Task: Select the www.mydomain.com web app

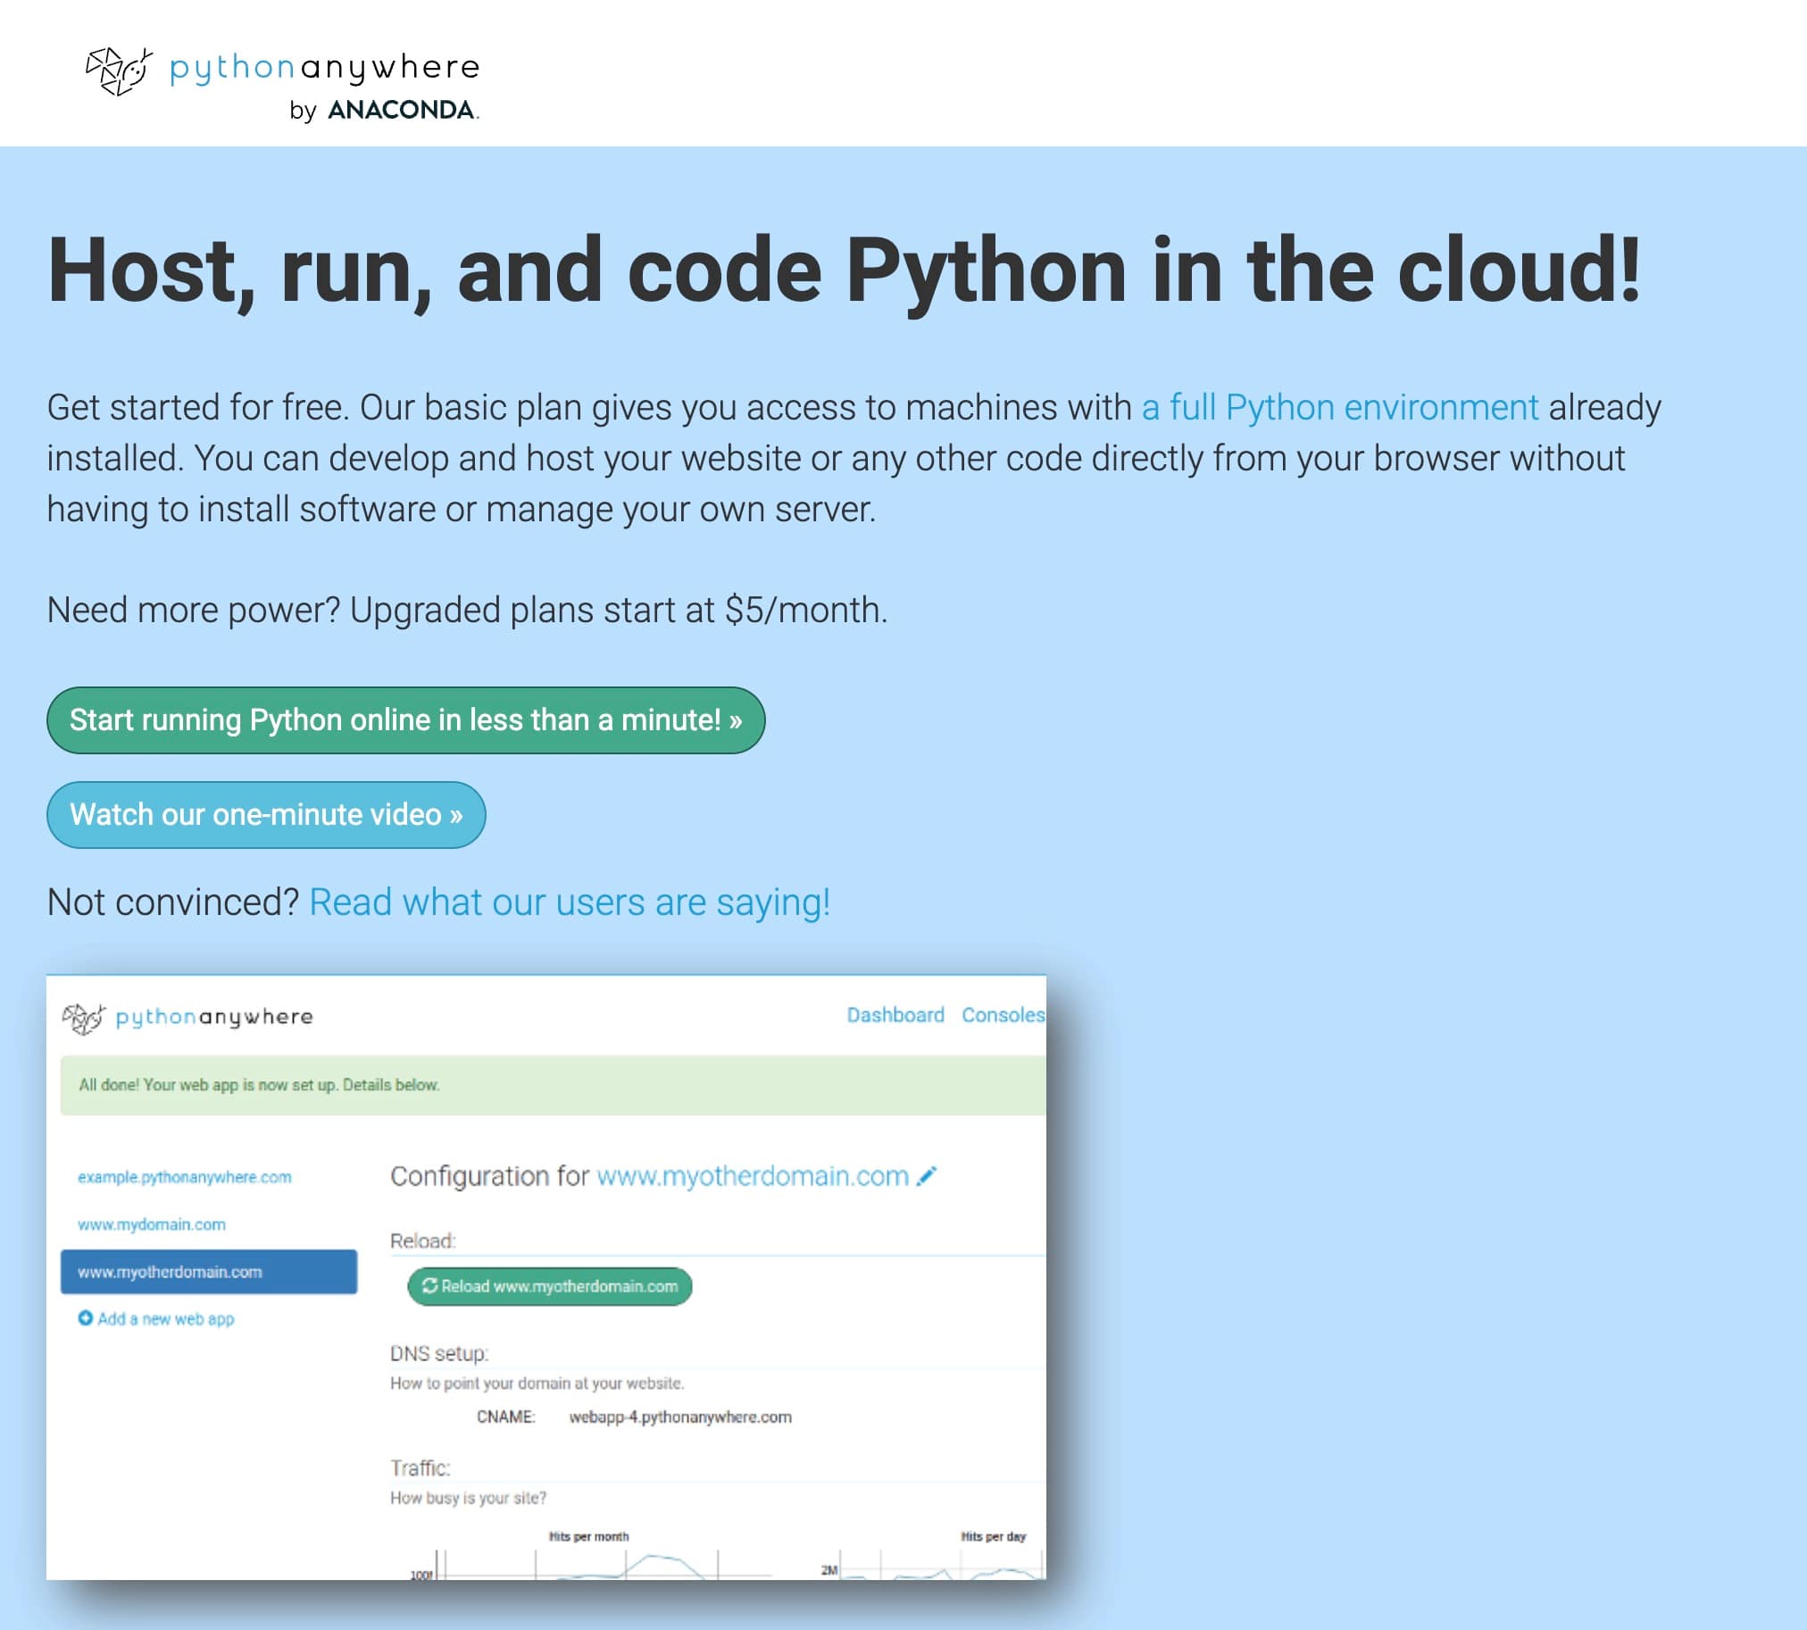Action: 151,1224
